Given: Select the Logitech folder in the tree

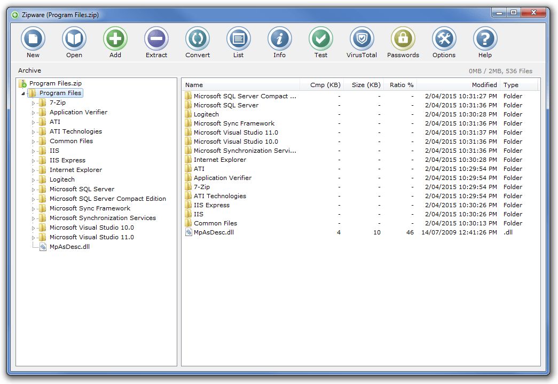Looking at the screenshot, I should tap(62, 179).
